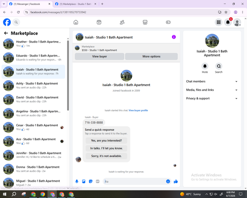The width and height of the screenshot is (247, 198).
Task: Switch to Messenger browser tab
Action: [x=30, y=4]
